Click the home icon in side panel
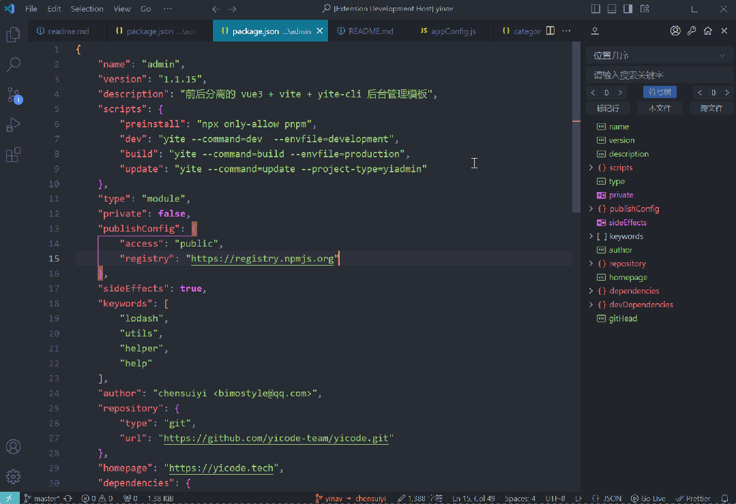This screenshot has height=504, width=736. click(x=708, y=31)
